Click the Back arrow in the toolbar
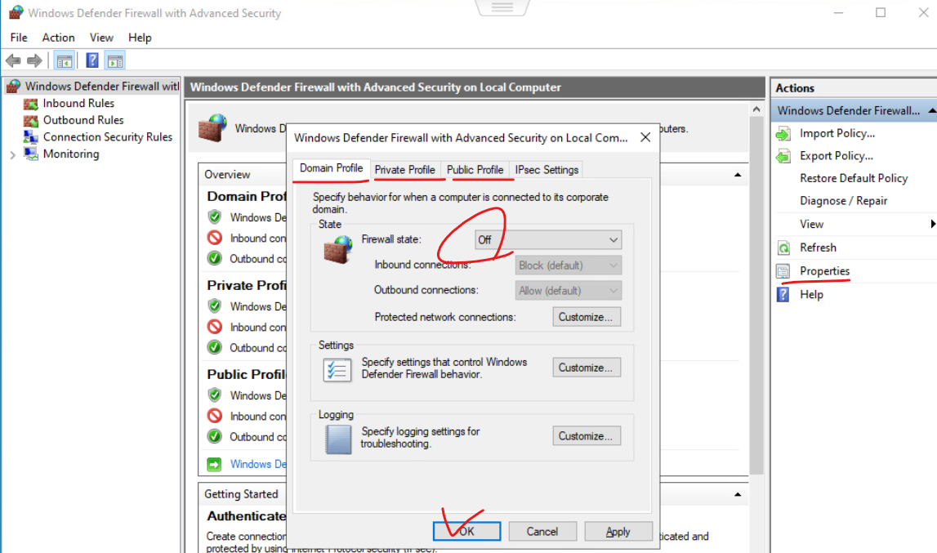Viewport: 937px width, 553px height. [x=13, y=60]
